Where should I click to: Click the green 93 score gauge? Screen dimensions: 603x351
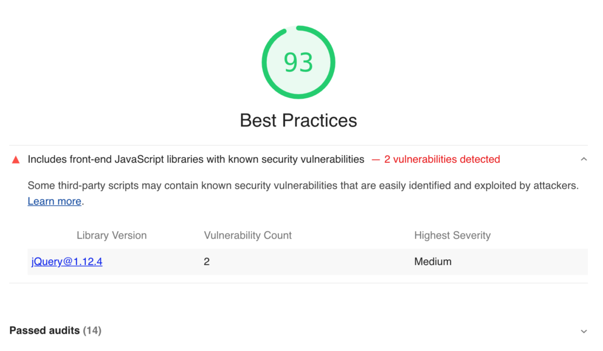point(299,62)
